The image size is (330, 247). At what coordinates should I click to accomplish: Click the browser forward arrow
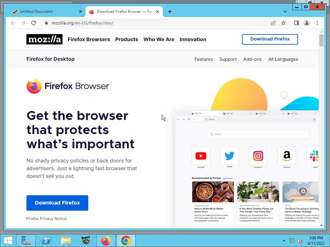tap(23, 23)
